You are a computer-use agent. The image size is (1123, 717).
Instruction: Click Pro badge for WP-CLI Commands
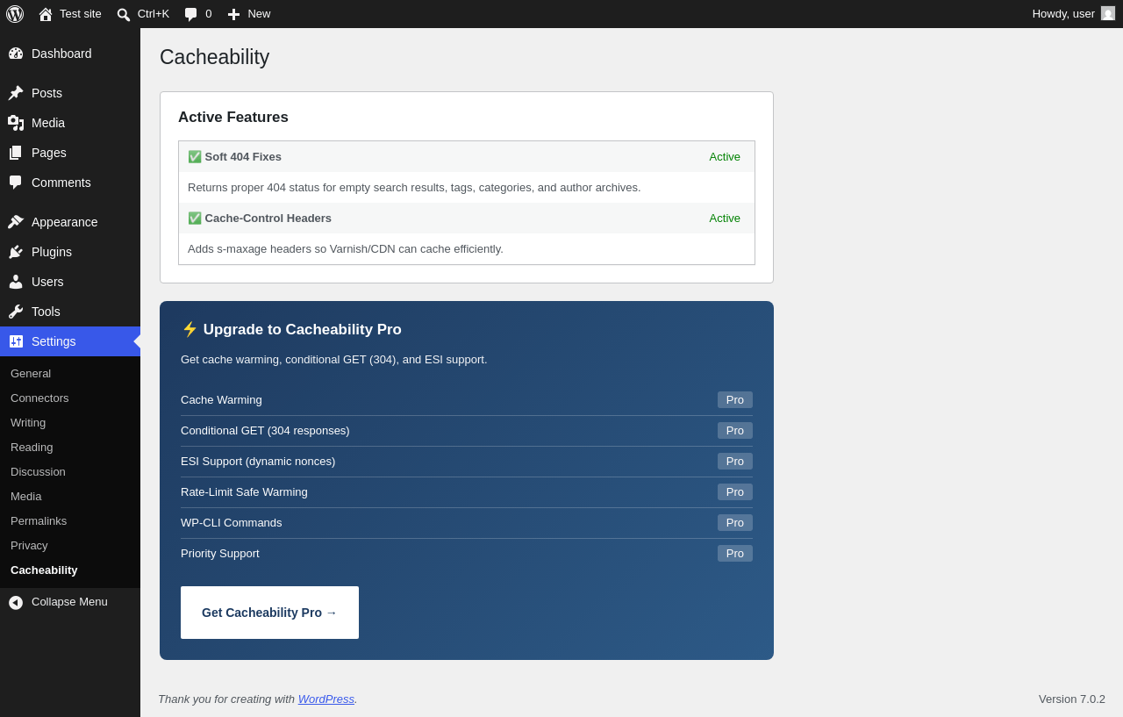point(735,523)
